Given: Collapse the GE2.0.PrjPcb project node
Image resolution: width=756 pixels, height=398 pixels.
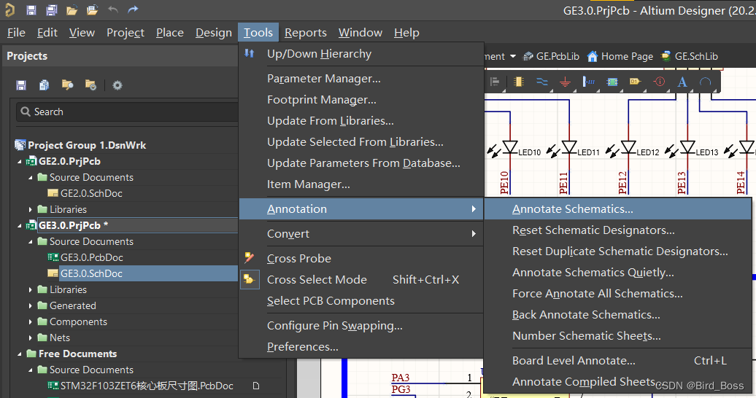Looking at the screenshot, I should click(19, 161).
